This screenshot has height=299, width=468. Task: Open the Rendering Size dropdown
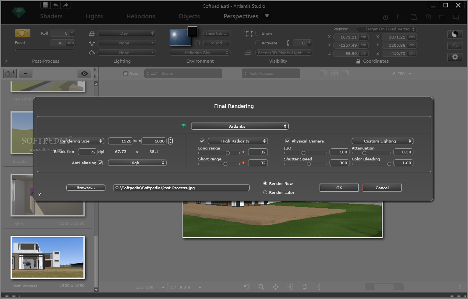[x=75, y=141]
